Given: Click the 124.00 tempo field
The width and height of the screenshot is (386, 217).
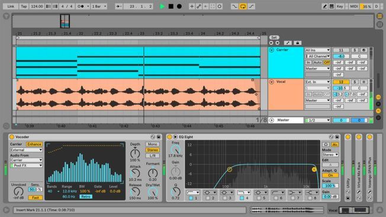Looking at the screenshot, I should pos(37,7).
